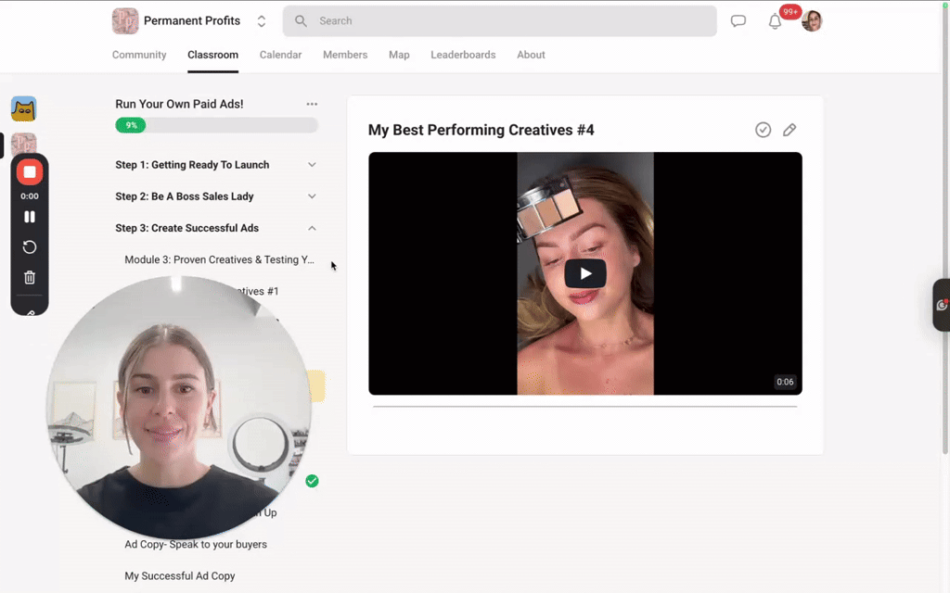Viewport: 950px width, 593px height.
Task: Open the options menu for Run Your Own Paid Ads
Action: pos(312,104)
